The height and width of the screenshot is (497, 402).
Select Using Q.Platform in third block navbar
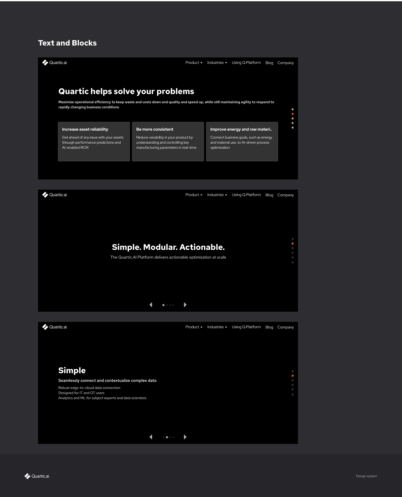(246, 327)
